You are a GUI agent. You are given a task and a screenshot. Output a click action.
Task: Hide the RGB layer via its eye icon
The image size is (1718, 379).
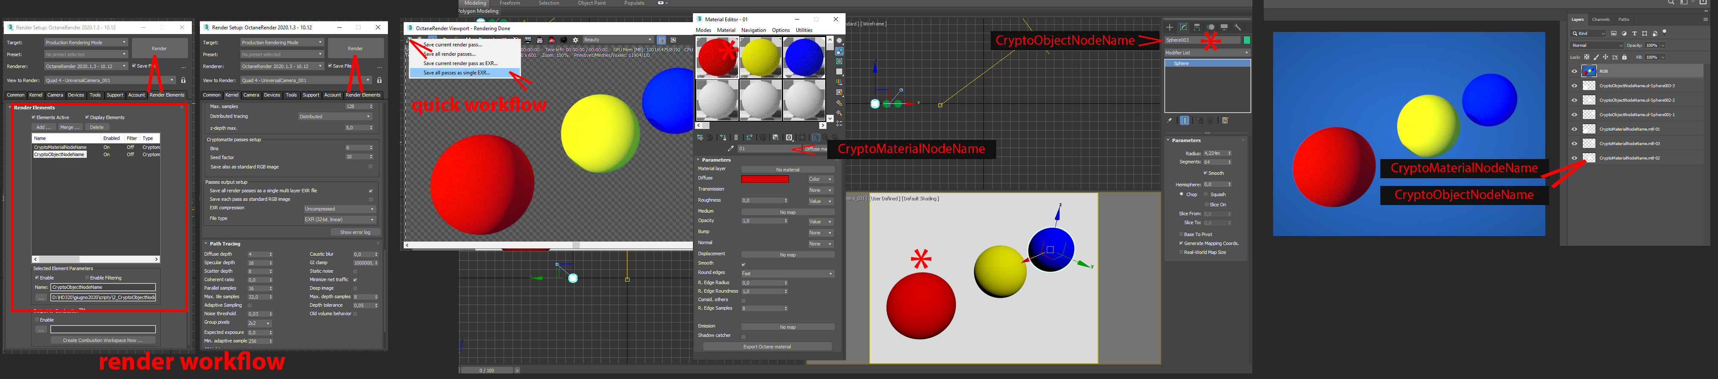point(1575,71)
